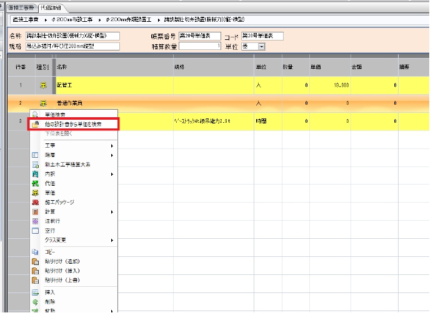Open the 単位 dropdown in the header form
The height and width of the screenshot is (313, 433).
click(261, 46)
